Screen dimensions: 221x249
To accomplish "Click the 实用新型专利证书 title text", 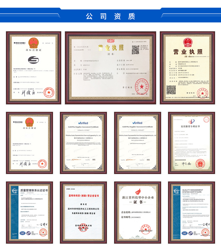I will pos(190,126).
